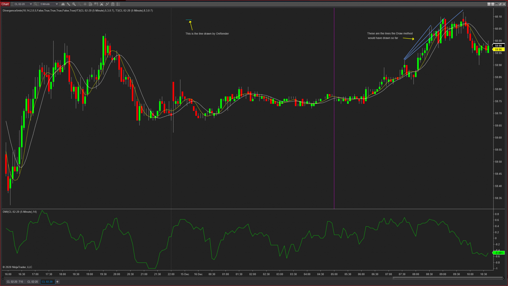Image resolution: width=508 pixels, height=286 pixels.
Task: Switch to the middle CL 02-20 tab
Action: click(x=33, y=282)
